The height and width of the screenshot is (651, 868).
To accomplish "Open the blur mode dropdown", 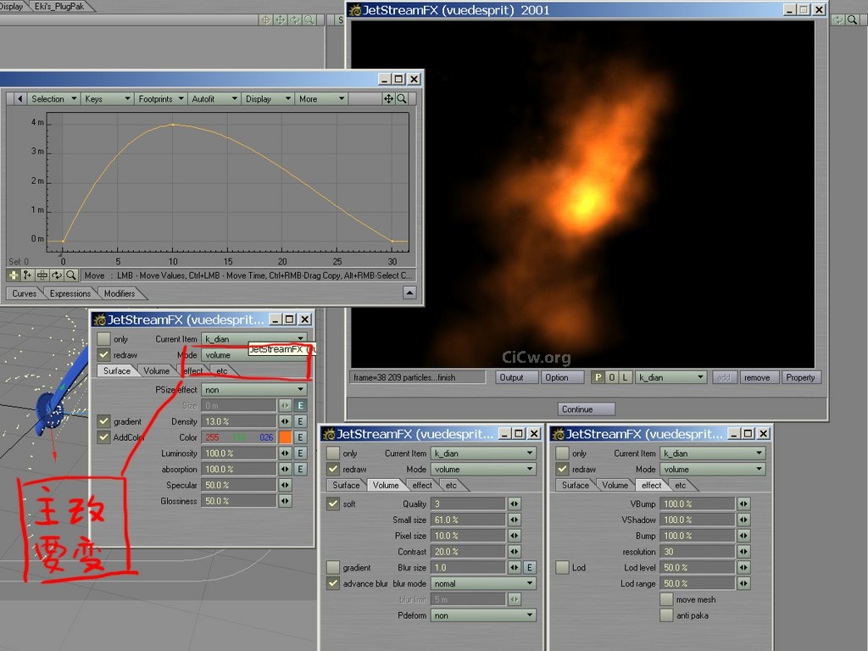I will (x=483, y=583).
